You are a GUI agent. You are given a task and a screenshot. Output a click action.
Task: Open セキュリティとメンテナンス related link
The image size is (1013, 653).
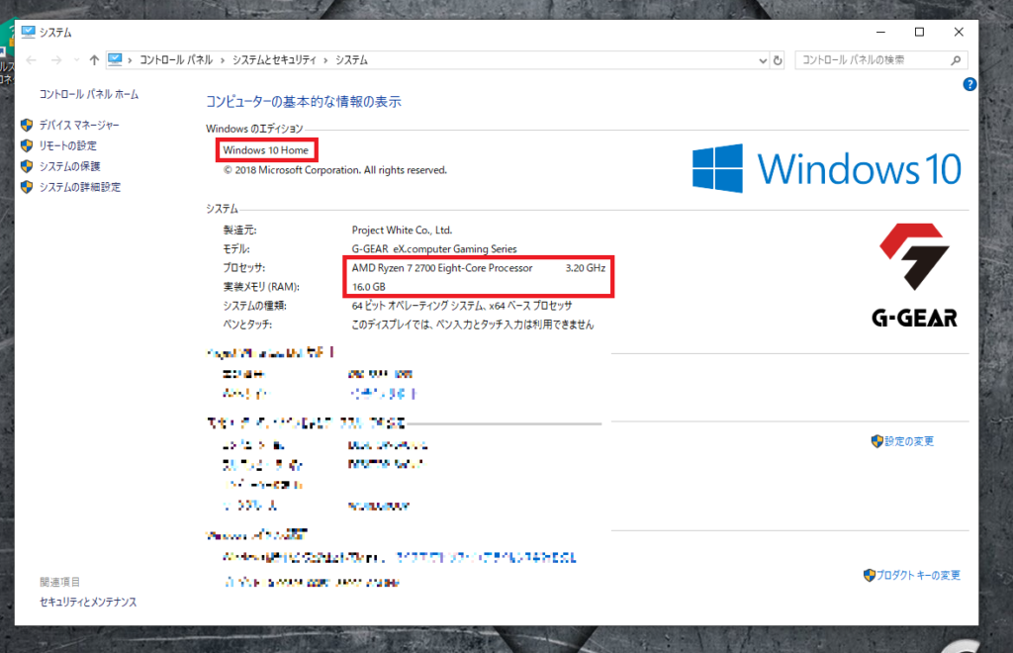click(x=88, y=602)
